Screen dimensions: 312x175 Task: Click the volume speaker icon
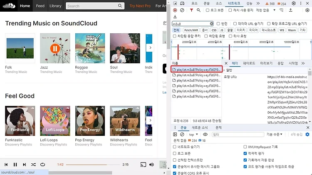pyautogui.click(x=151, y=165)
